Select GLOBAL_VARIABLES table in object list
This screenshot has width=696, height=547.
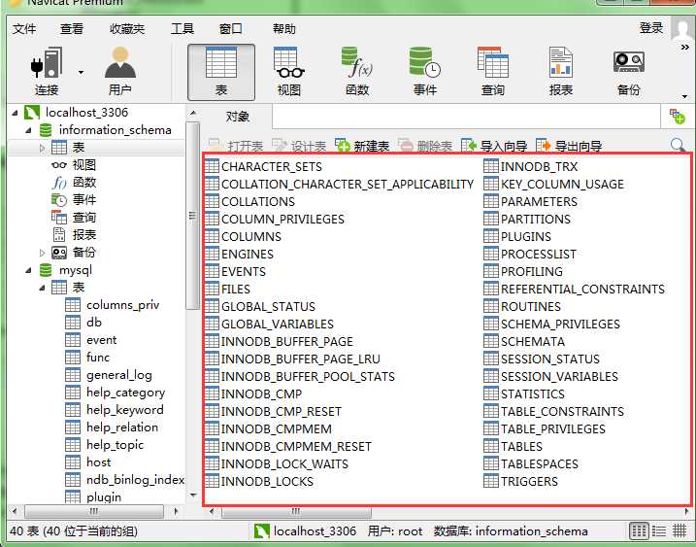tap(270, 324)
